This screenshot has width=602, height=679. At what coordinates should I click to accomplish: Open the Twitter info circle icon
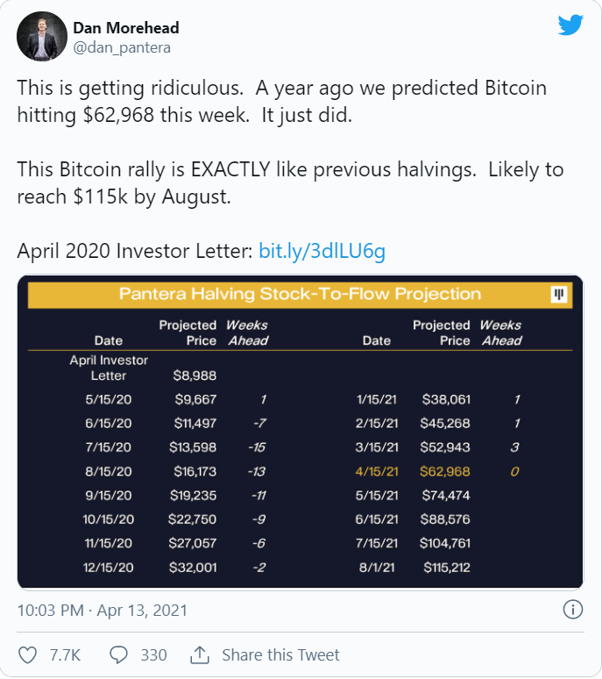coord(572,610)
